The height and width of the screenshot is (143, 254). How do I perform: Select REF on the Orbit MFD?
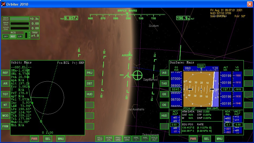(5, 73)
